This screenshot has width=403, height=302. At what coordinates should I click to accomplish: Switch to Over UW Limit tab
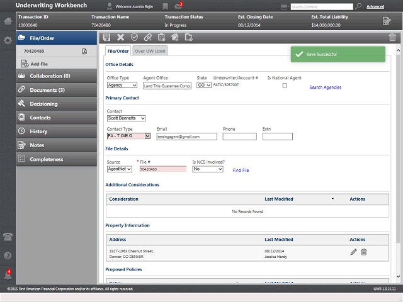pos(150,51)
